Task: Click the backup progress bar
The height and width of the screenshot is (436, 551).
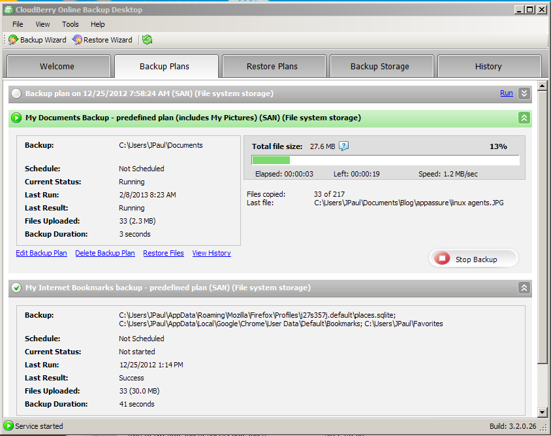Action: tap(385, 160)
